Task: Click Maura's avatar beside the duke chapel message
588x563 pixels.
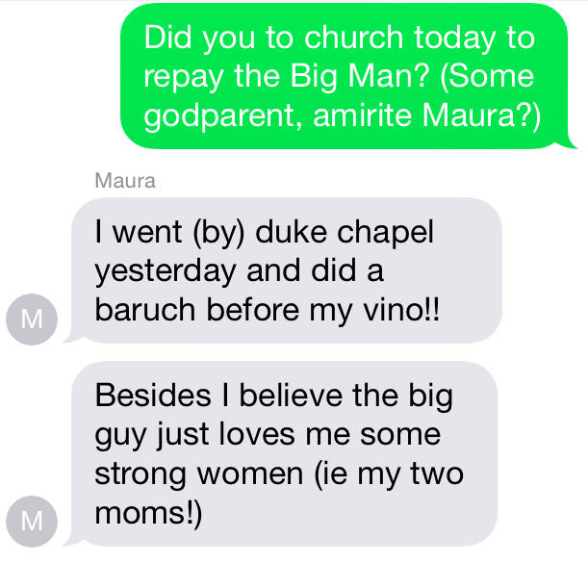Action: click(33, 320)
